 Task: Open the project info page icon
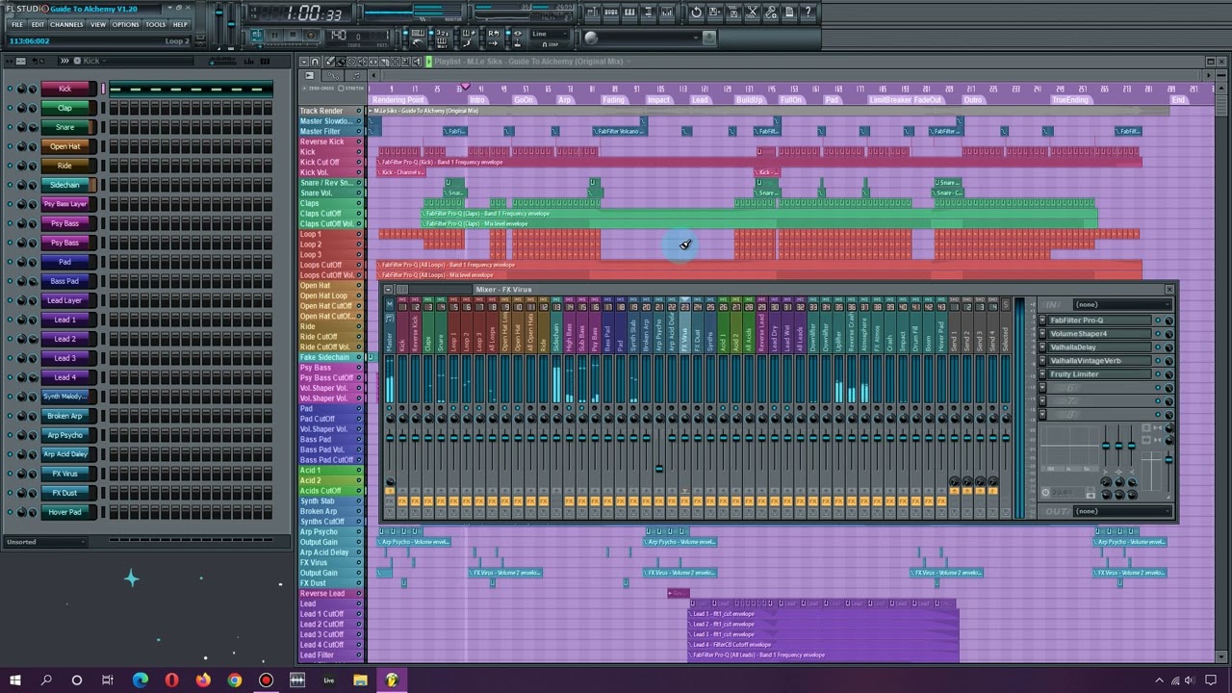coord(789,13)
